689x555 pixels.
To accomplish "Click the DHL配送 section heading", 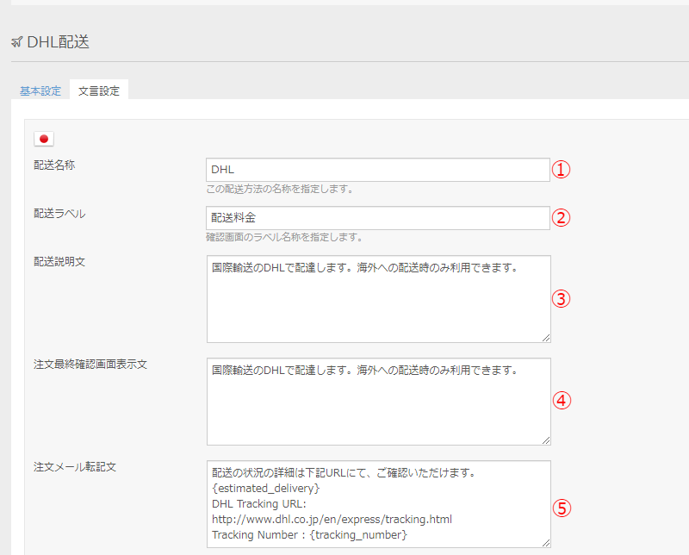I will pyautogui.click(x=58, y=42).
